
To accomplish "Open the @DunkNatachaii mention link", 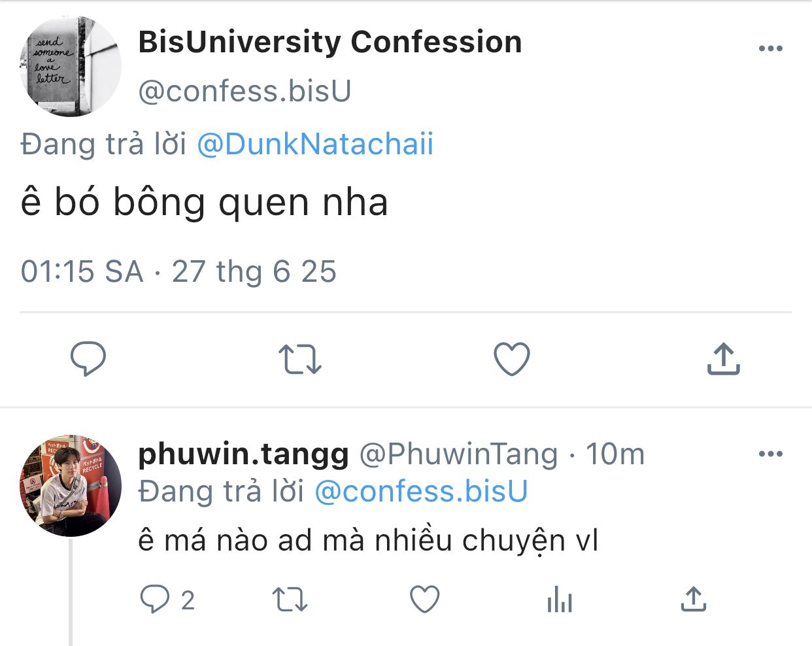I will [315, 144].
